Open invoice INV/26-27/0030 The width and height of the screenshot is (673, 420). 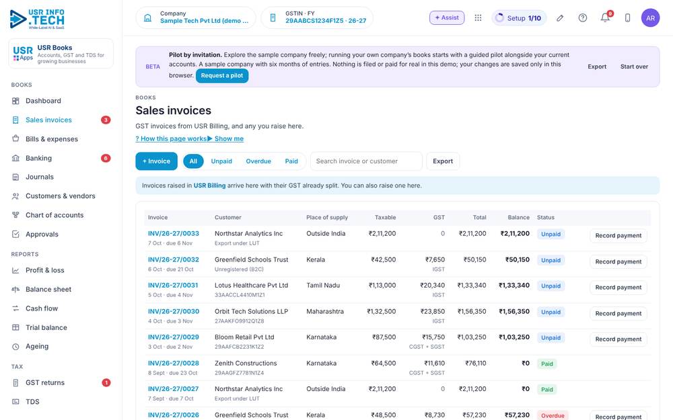174,312
